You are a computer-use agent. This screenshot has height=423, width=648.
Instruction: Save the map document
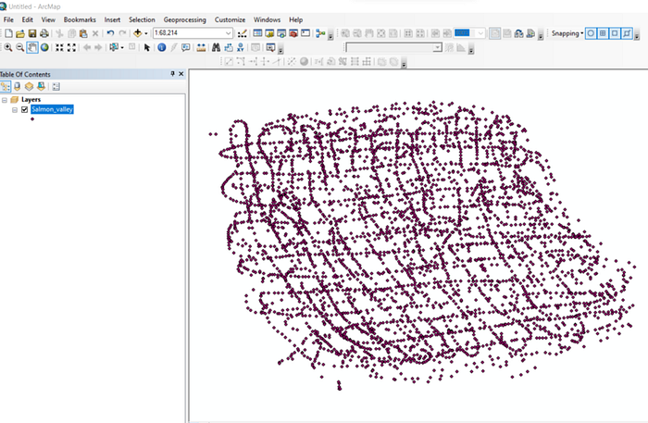click(32, 33)
